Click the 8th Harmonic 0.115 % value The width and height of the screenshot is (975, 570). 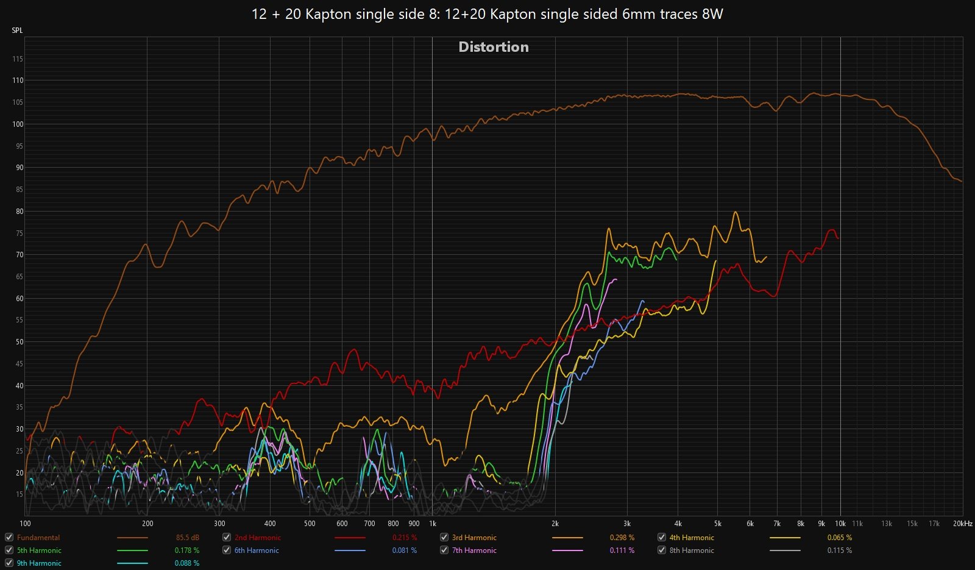[x=840, y=550]
